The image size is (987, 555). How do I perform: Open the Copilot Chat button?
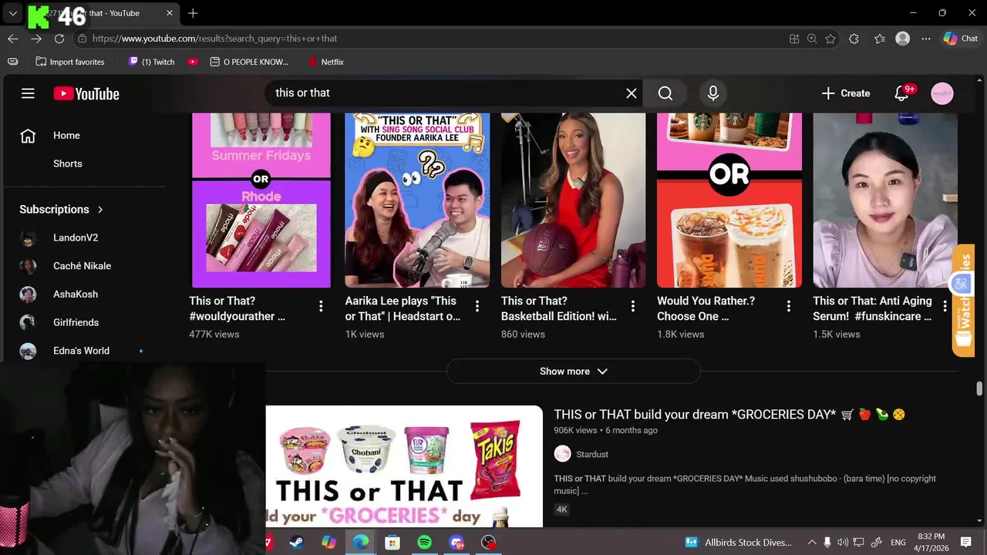(x=960, y=39)
